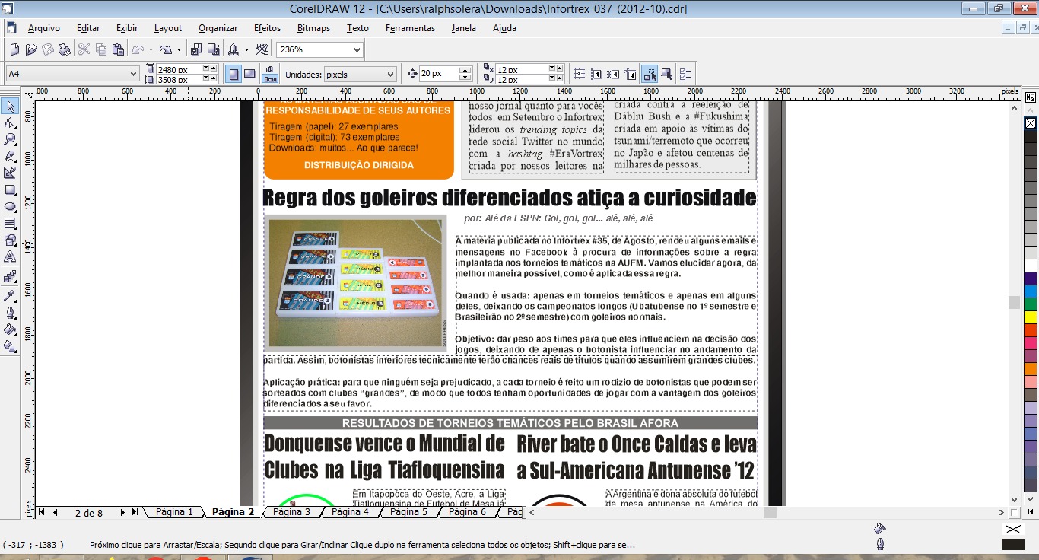Click the Open file icon
Viewport: 1039px width, 560px height.
pyautogui.click(x=31, y=49)
